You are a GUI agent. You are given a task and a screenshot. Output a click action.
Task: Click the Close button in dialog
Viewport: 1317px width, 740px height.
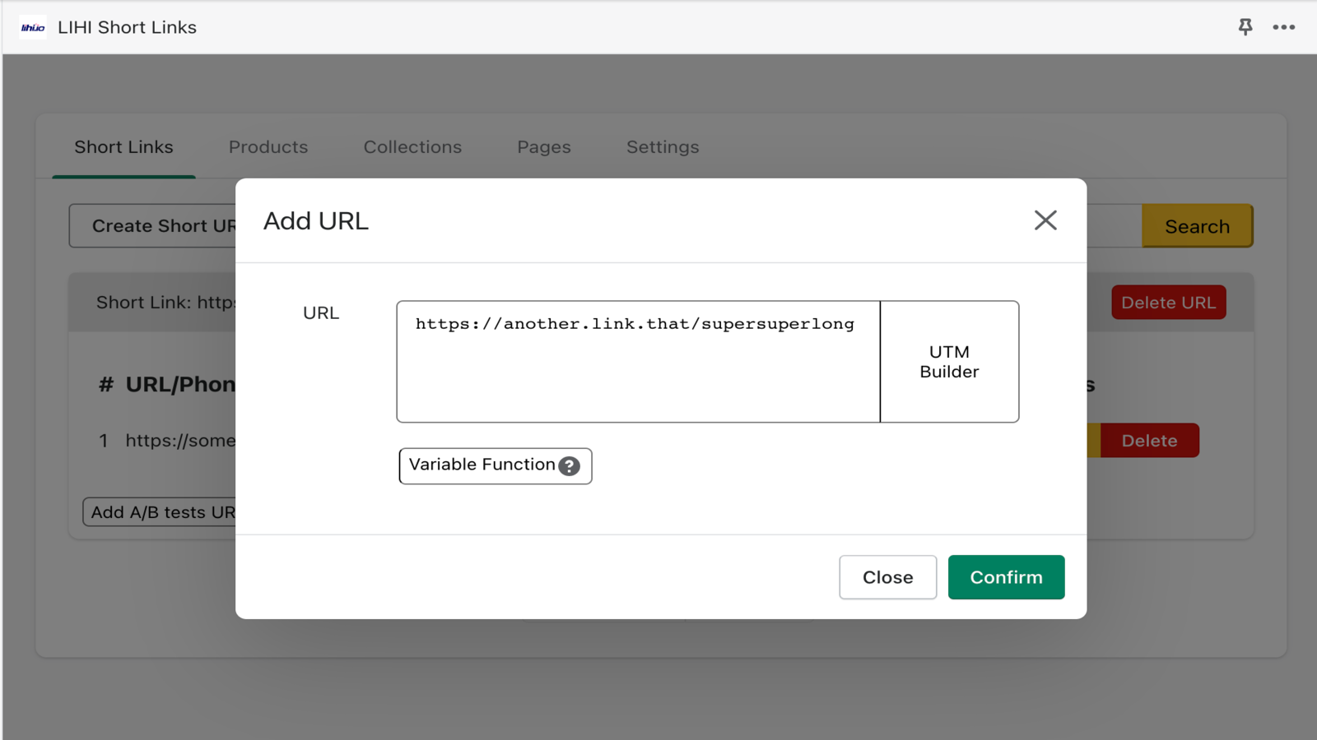[887, 577]
